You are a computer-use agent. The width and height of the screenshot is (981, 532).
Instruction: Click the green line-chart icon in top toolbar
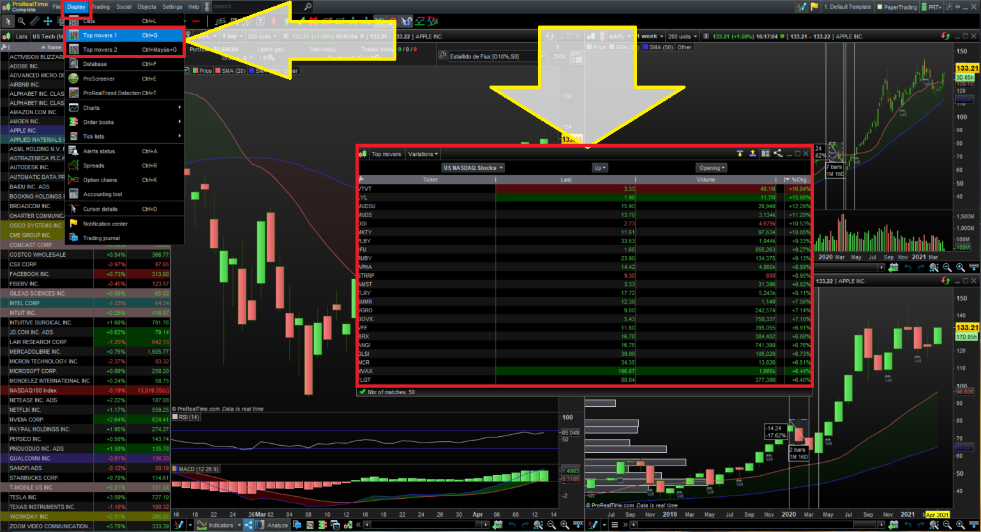coord(420,21)
